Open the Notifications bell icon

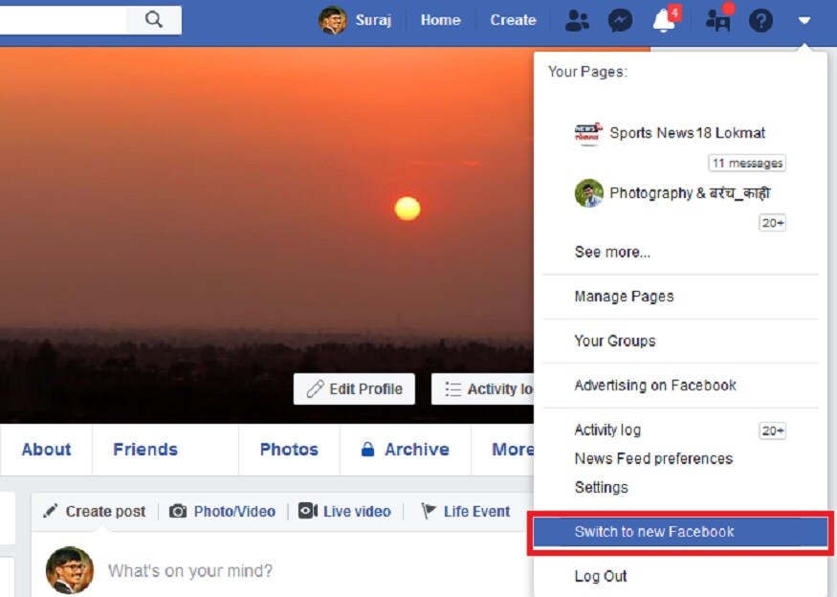coord(664,20)
